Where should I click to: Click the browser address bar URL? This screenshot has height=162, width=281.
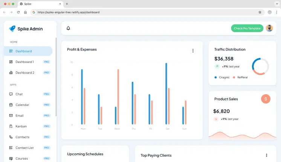pos(69,12)
